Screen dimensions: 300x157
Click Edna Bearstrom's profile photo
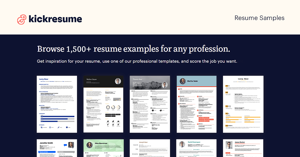tap(90, 145)
